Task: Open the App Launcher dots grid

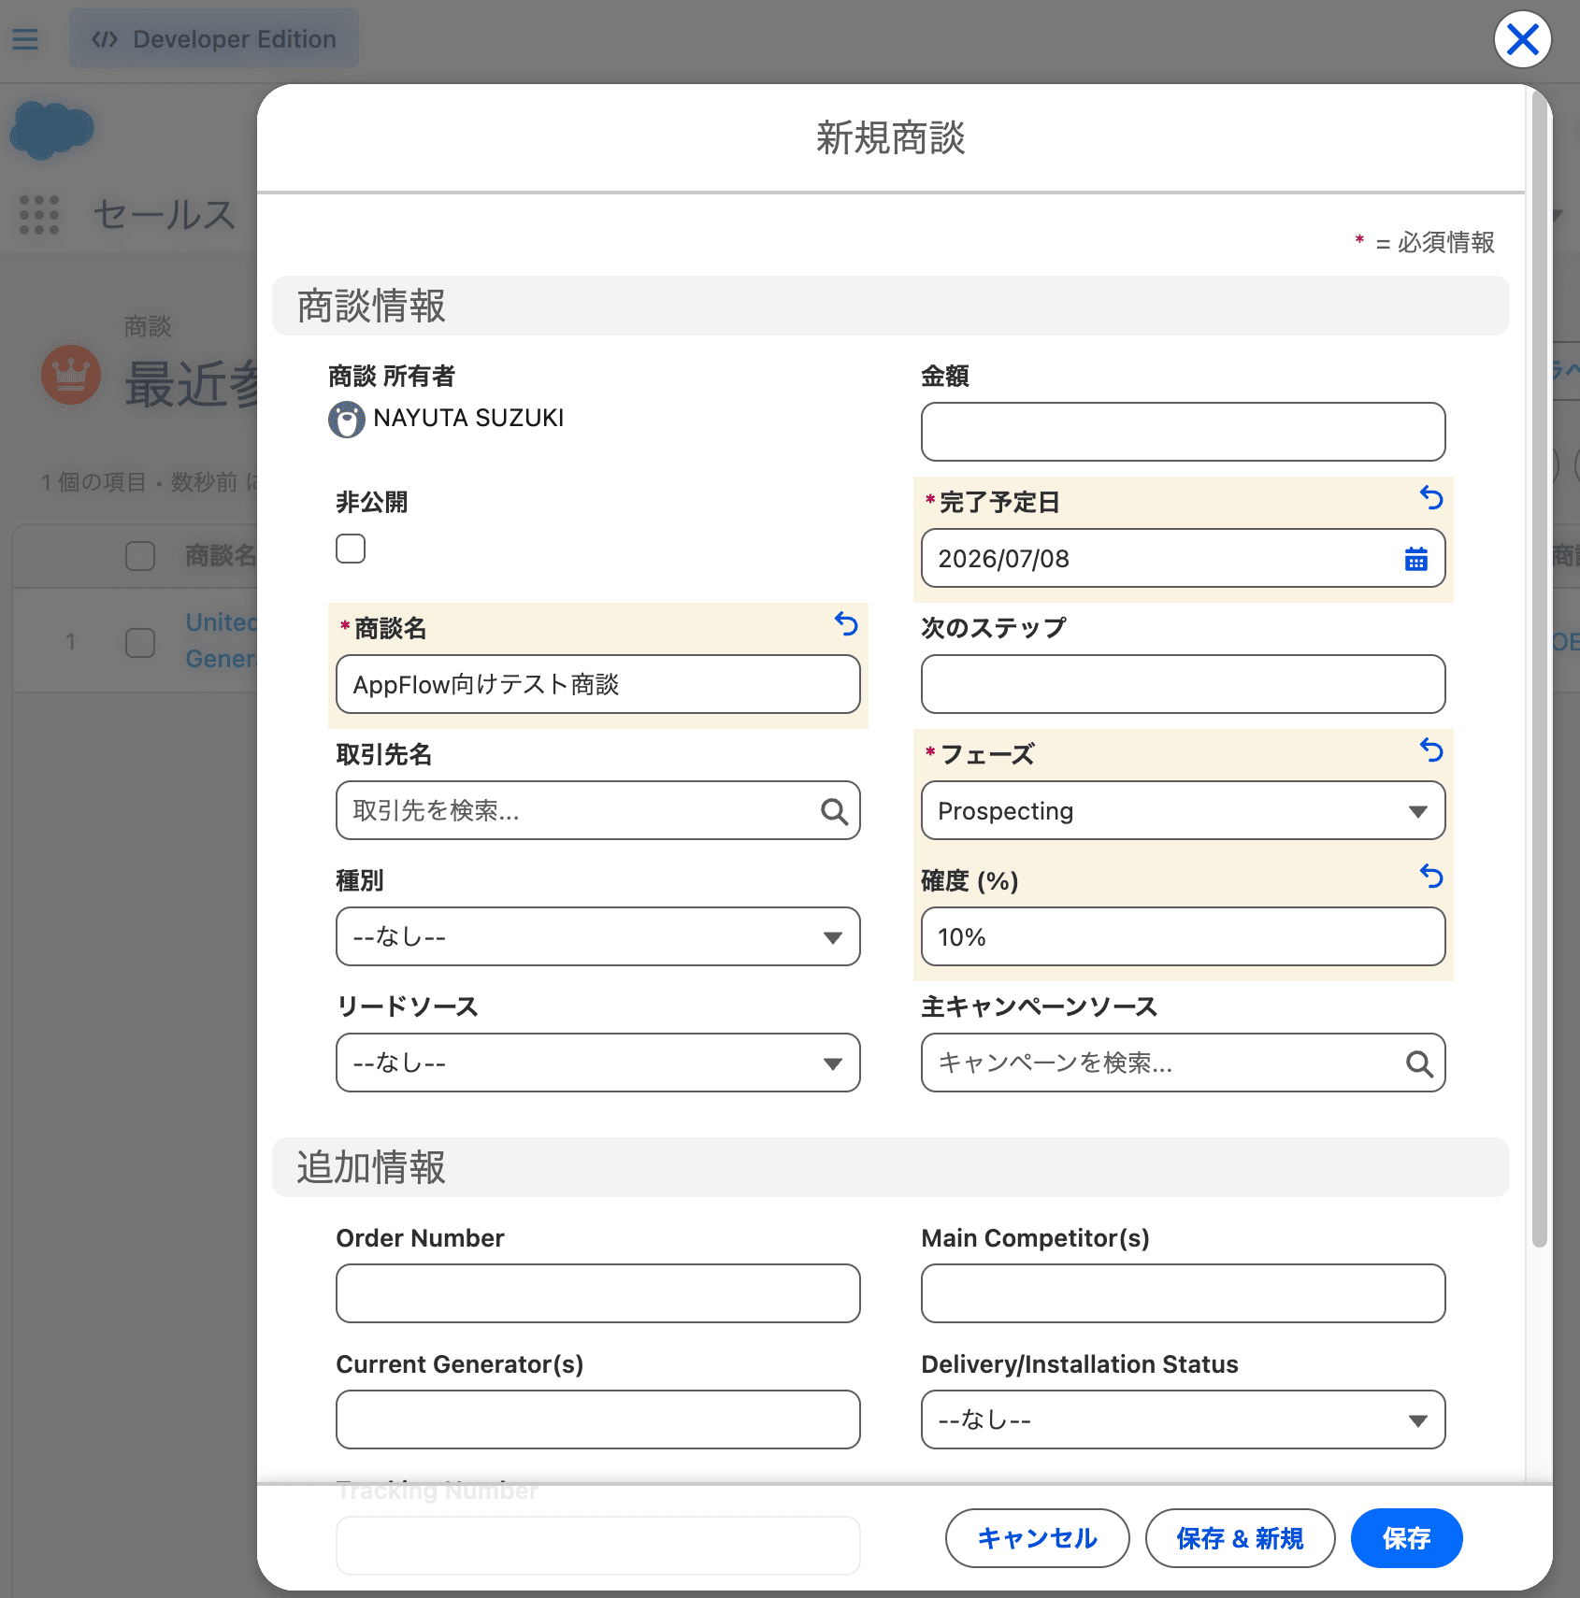Action: 39,215
